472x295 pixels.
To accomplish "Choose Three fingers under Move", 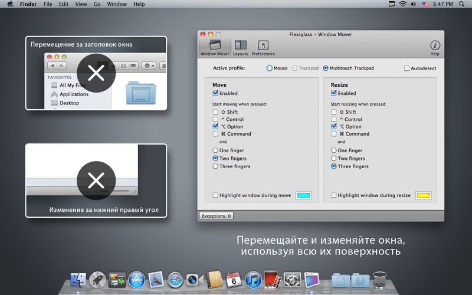I will pos(215,166).
